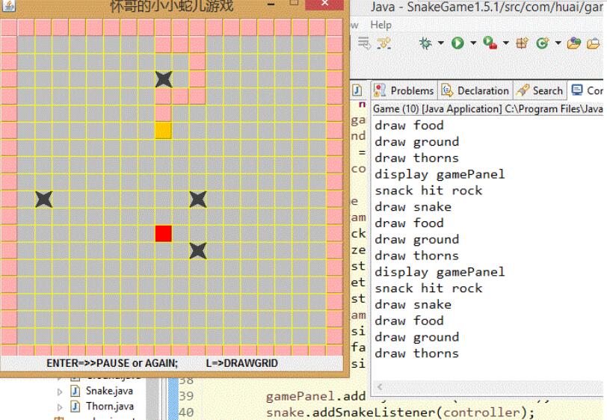Click the step-over arrow toolbar icon

click(x=383, y=44)
